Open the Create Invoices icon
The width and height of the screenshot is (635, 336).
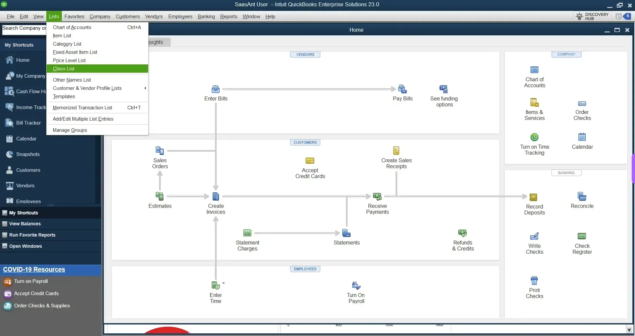point(216,196)
